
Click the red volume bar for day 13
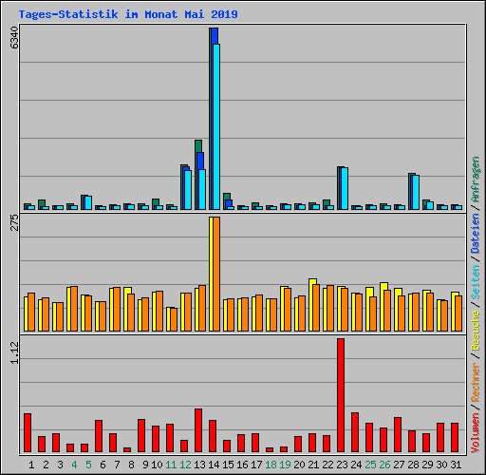198,430
